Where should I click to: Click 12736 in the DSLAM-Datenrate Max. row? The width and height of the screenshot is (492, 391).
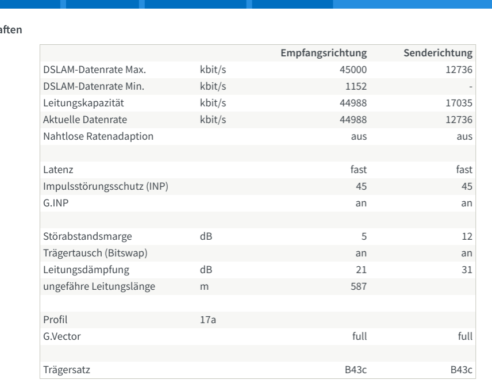coord(459,70)
